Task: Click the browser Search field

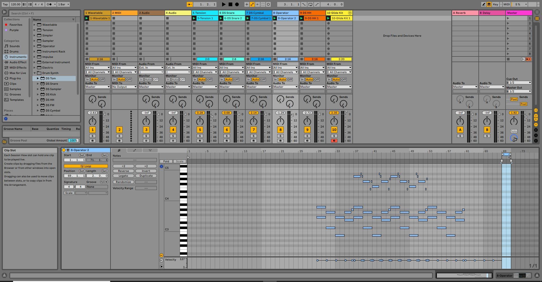Action: tap(45, 13)
